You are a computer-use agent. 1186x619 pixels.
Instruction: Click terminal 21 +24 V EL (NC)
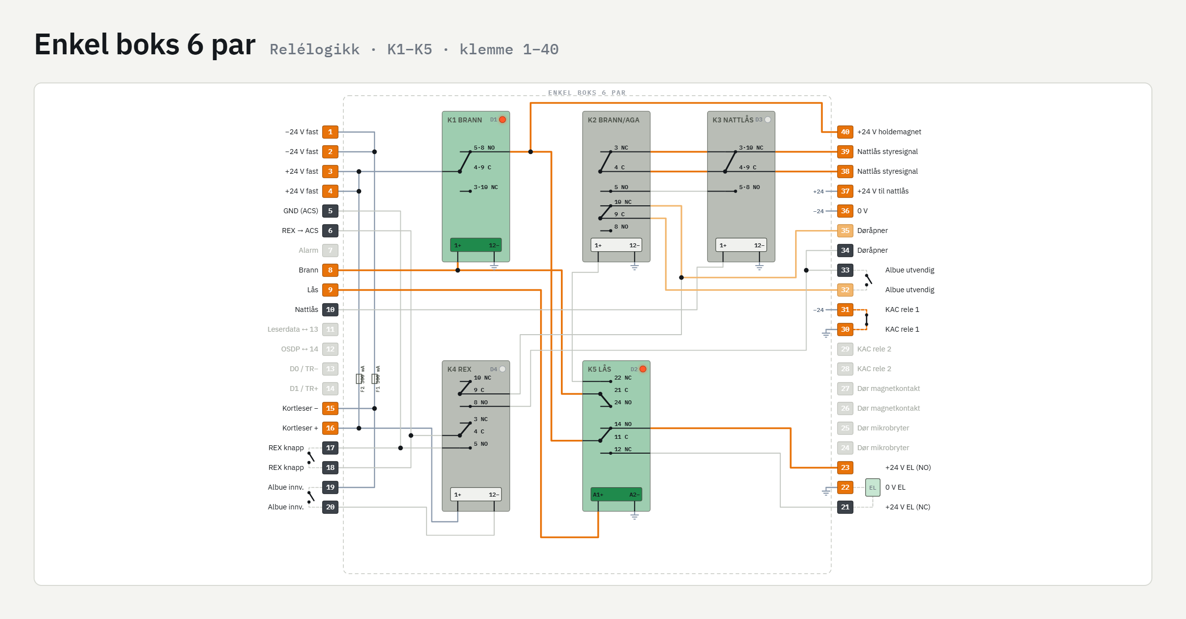(x=846, y=507)
